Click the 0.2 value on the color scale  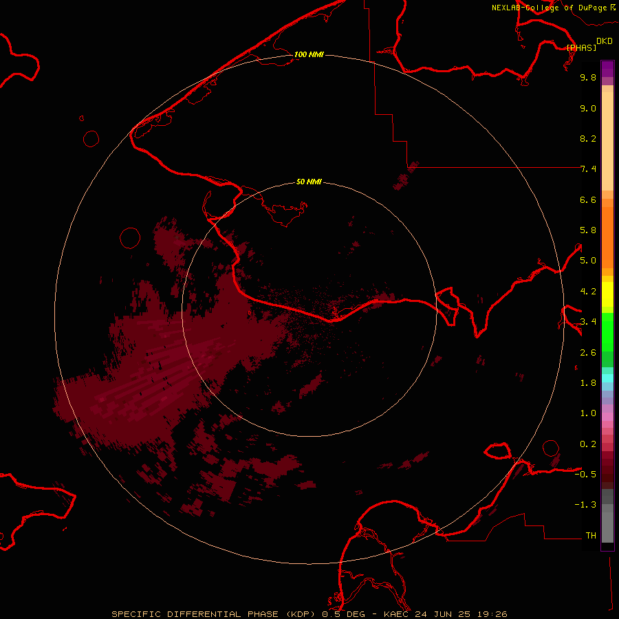[588, 444]
